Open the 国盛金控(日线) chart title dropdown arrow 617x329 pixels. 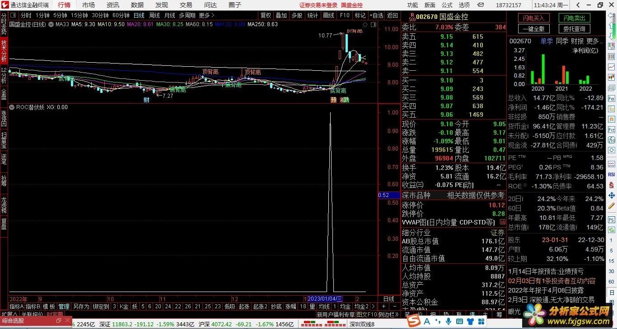(x=50, y=24)
